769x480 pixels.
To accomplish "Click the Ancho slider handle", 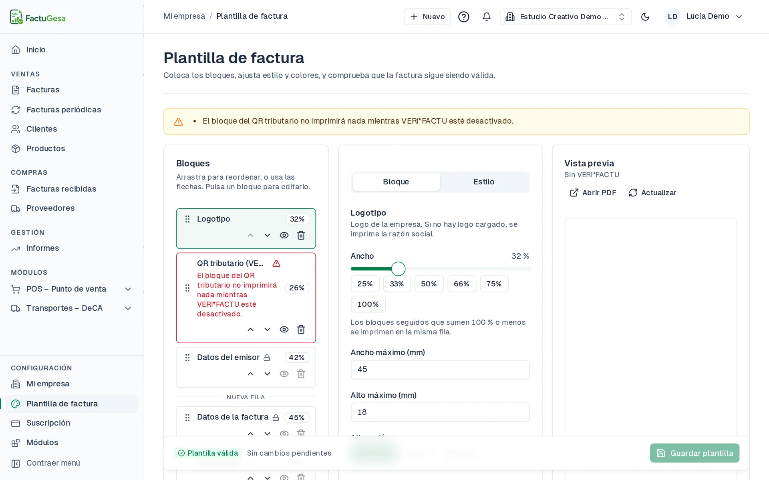I will 398,269.
